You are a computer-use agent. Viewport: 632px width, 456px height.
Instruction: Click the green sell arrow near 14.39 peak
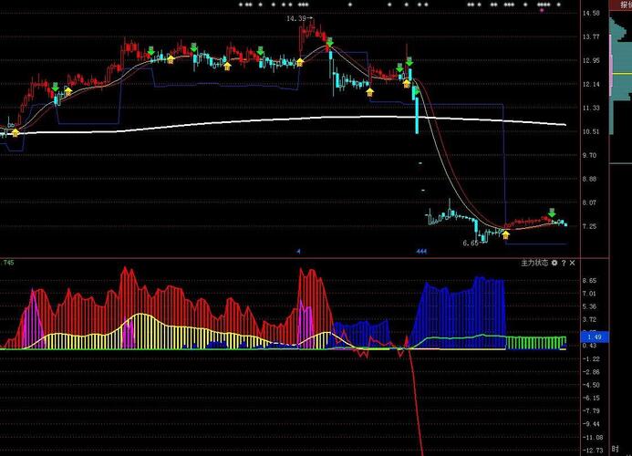click(329, 42)
